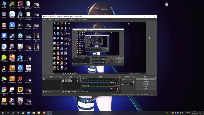Open the Epic Games Launcher desktop icon
The height and width of the screenshot is (115, 204).
tap(12, 48)
